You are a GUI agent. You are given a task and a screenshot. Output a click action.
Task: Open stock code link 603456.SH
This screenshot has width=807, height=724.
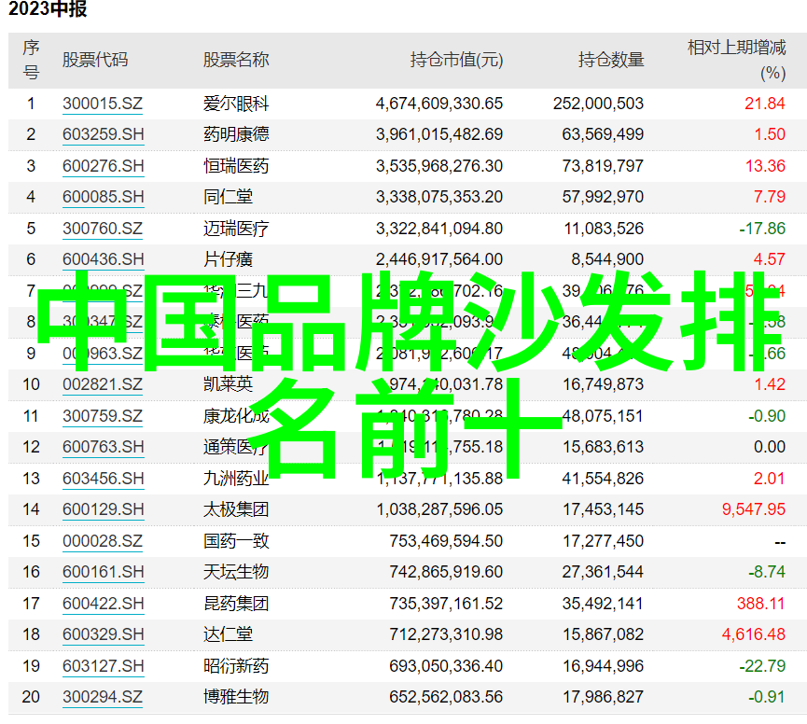point(103,479)
